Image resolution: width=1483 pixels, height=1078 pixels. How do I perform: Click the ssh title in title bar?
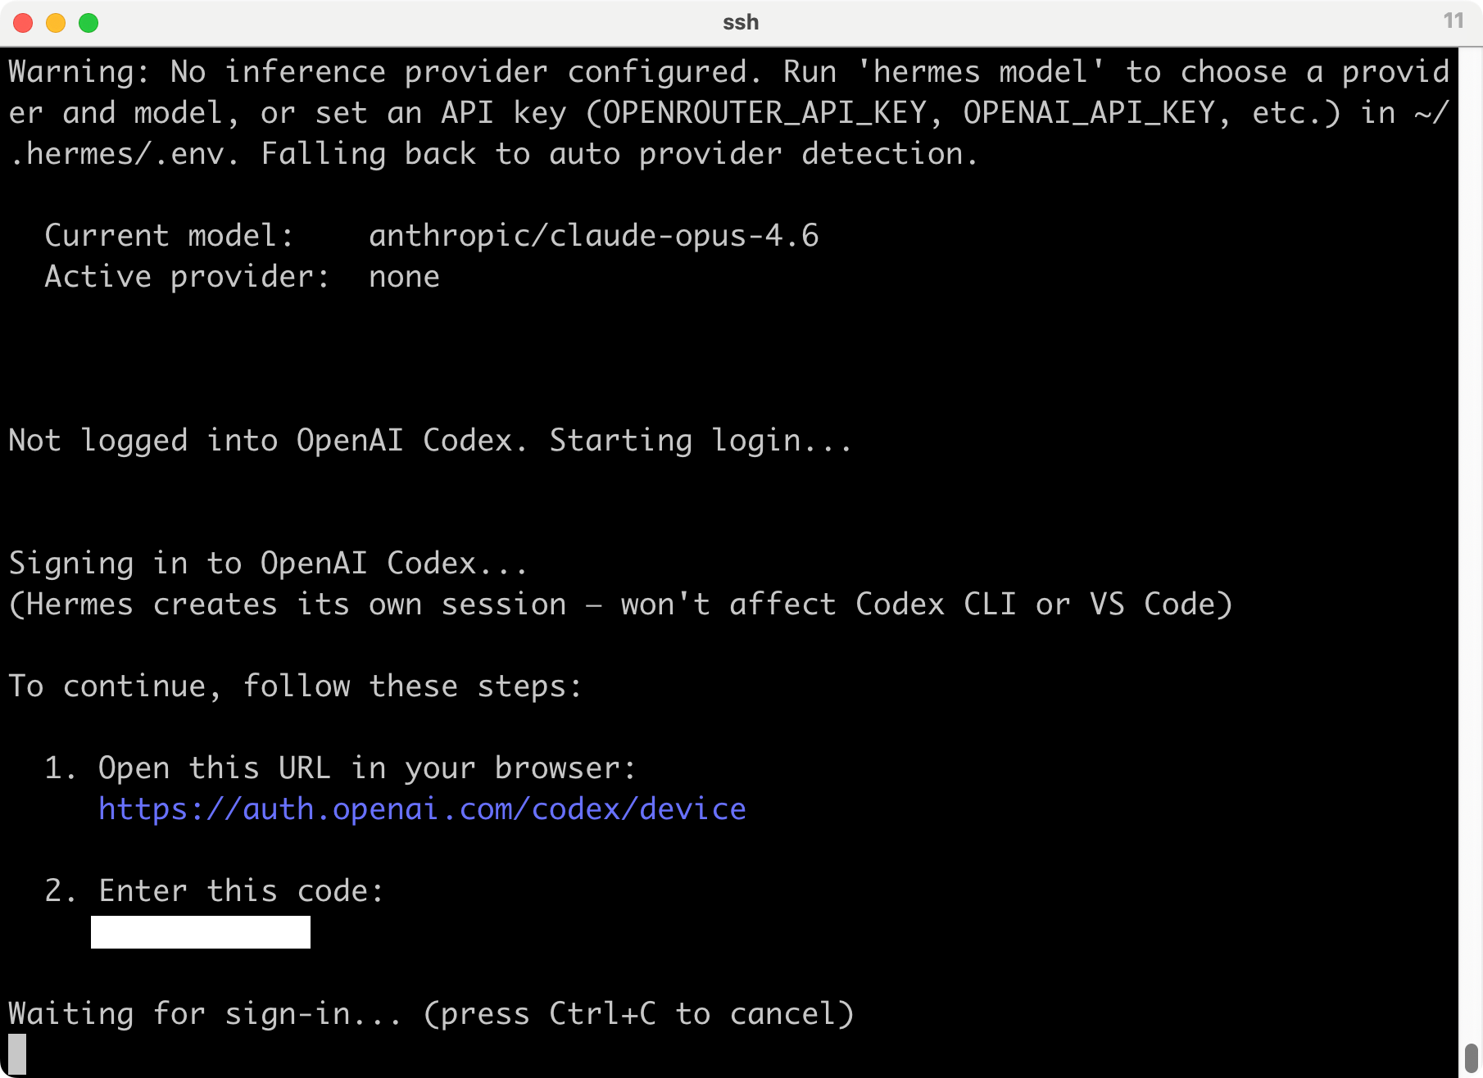[741, 23]
